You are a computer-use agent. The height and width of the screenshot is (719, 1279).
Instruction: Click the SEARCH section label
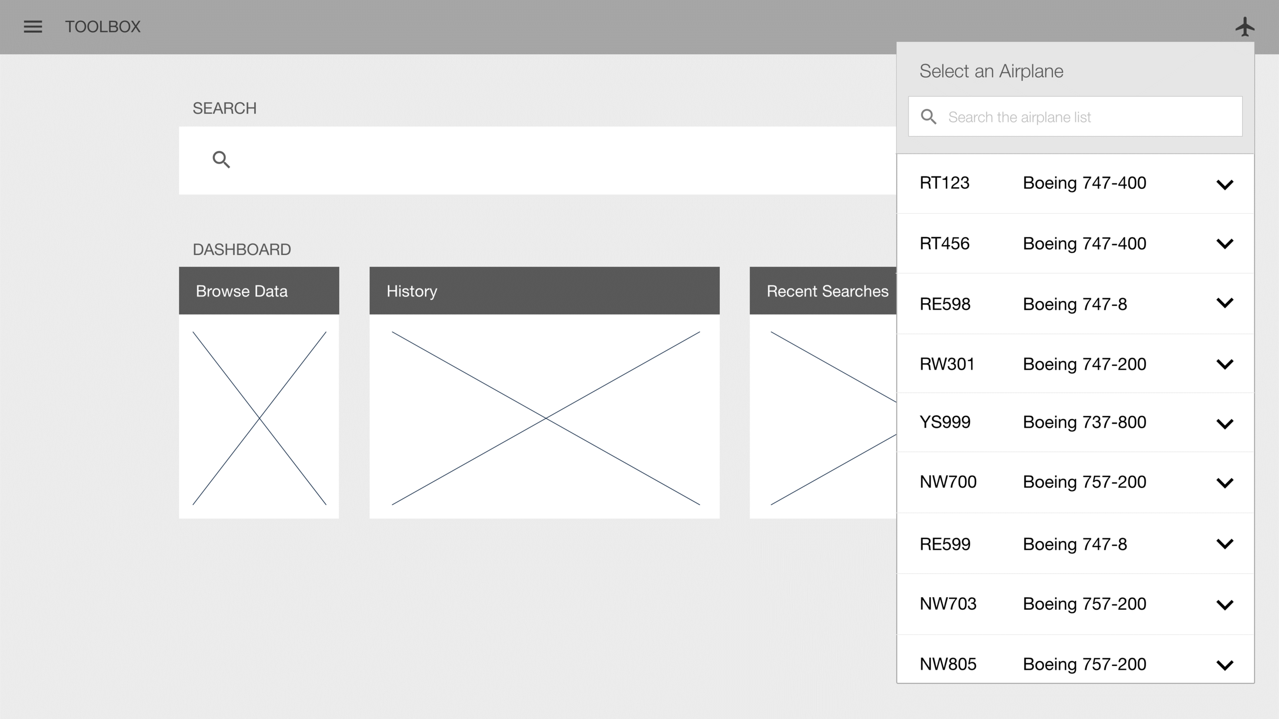click(225, 108)
